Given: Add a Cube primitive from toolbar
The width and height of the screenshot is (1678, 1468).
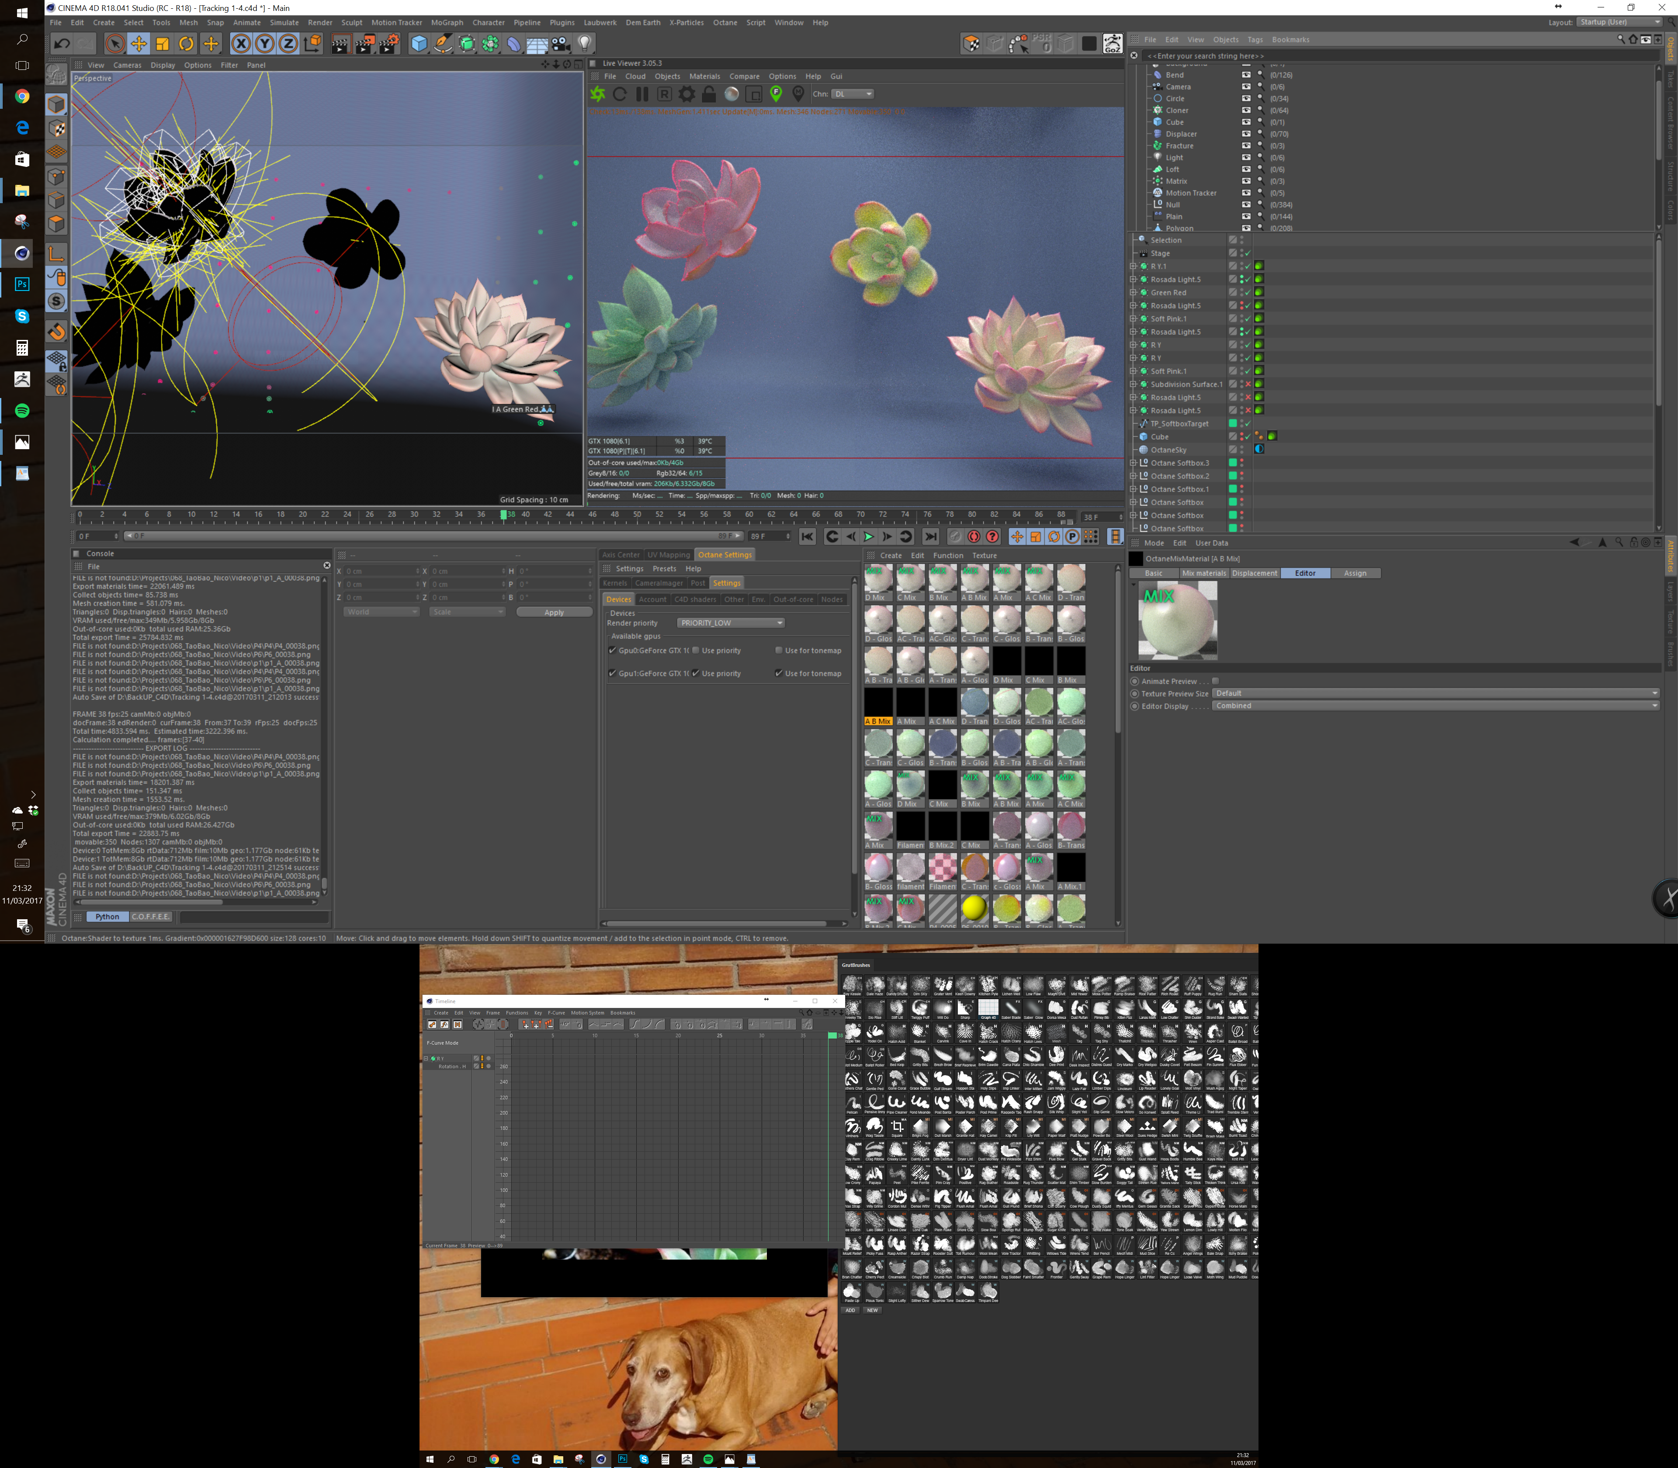Looking at the screenshot, I should click(419, 44).
